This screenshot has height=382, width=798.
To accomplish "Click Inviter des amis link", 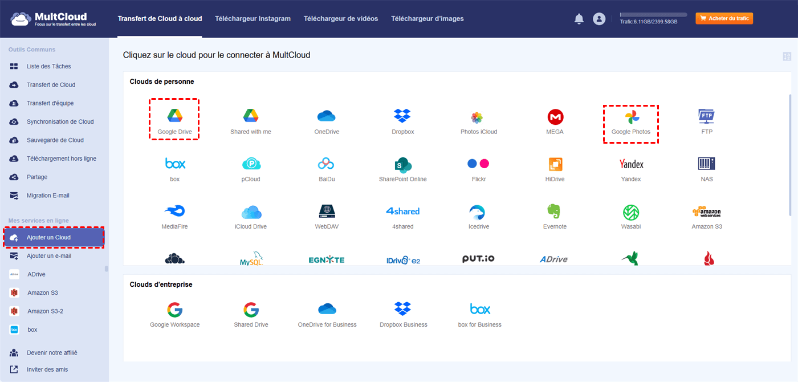I will tap(47, 369).
